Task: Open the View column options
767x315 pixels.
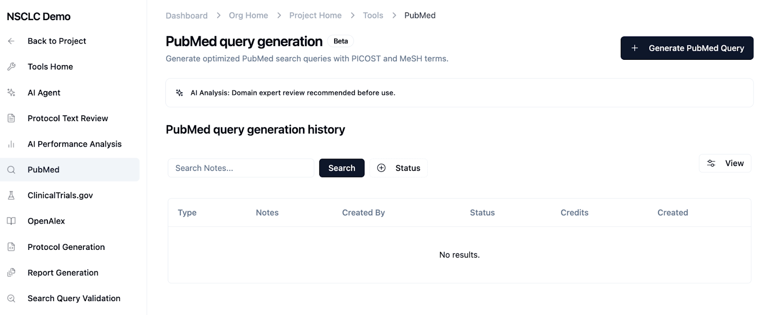Action: (x=725, y=163)
